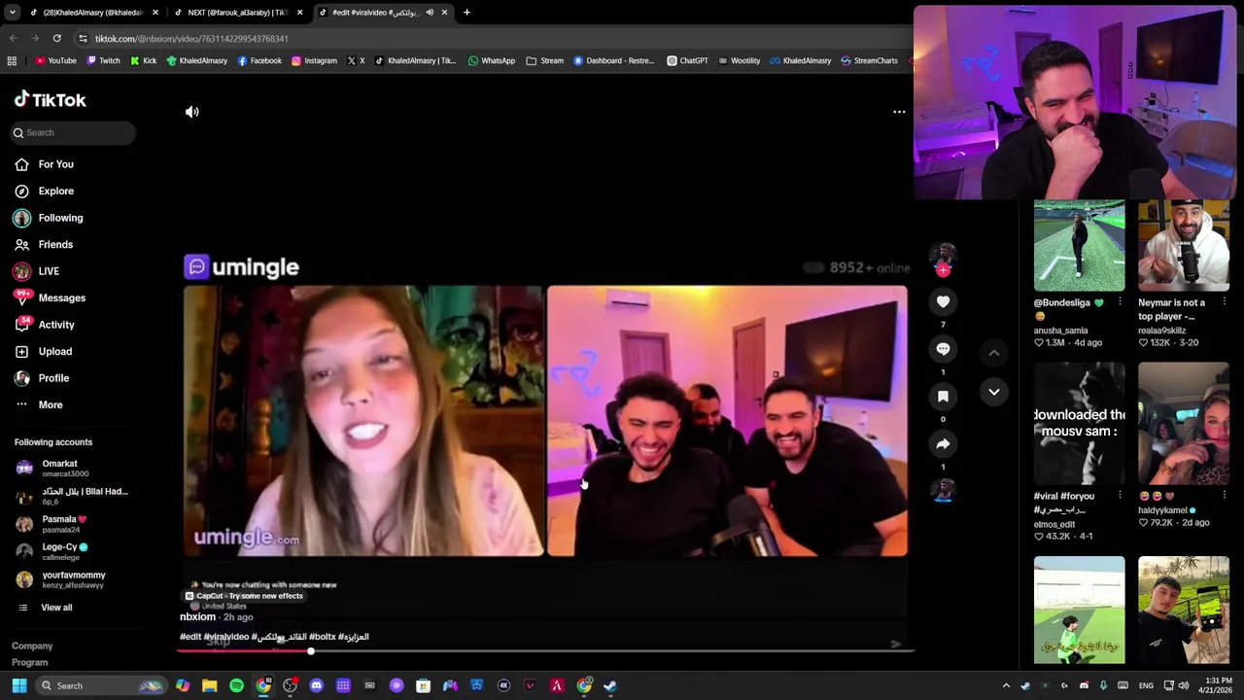Open the Bundesliga video thumbnail
This screenshot has height=700, width=1244.
pos(1079,246)
